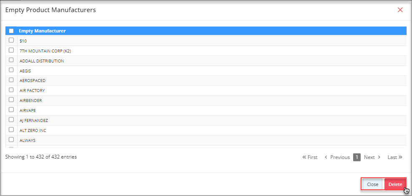Image resolution: width=412 pixels, height=196 pixels.
Task: Close the Empty Product Manufacturers dialog with X
Action: (400, 10)
